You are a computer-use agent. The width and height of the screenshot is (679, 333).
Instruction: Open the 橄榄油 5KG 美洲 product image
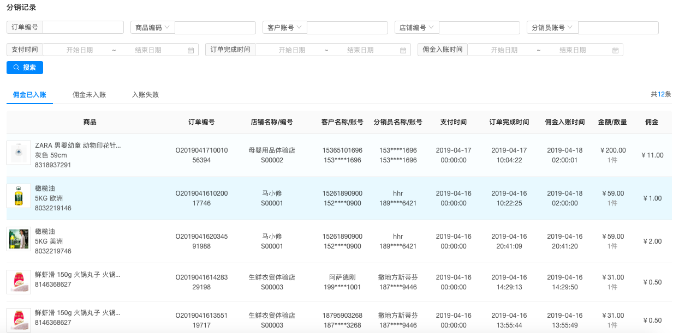pyautogui.click(x=19, y=239)
